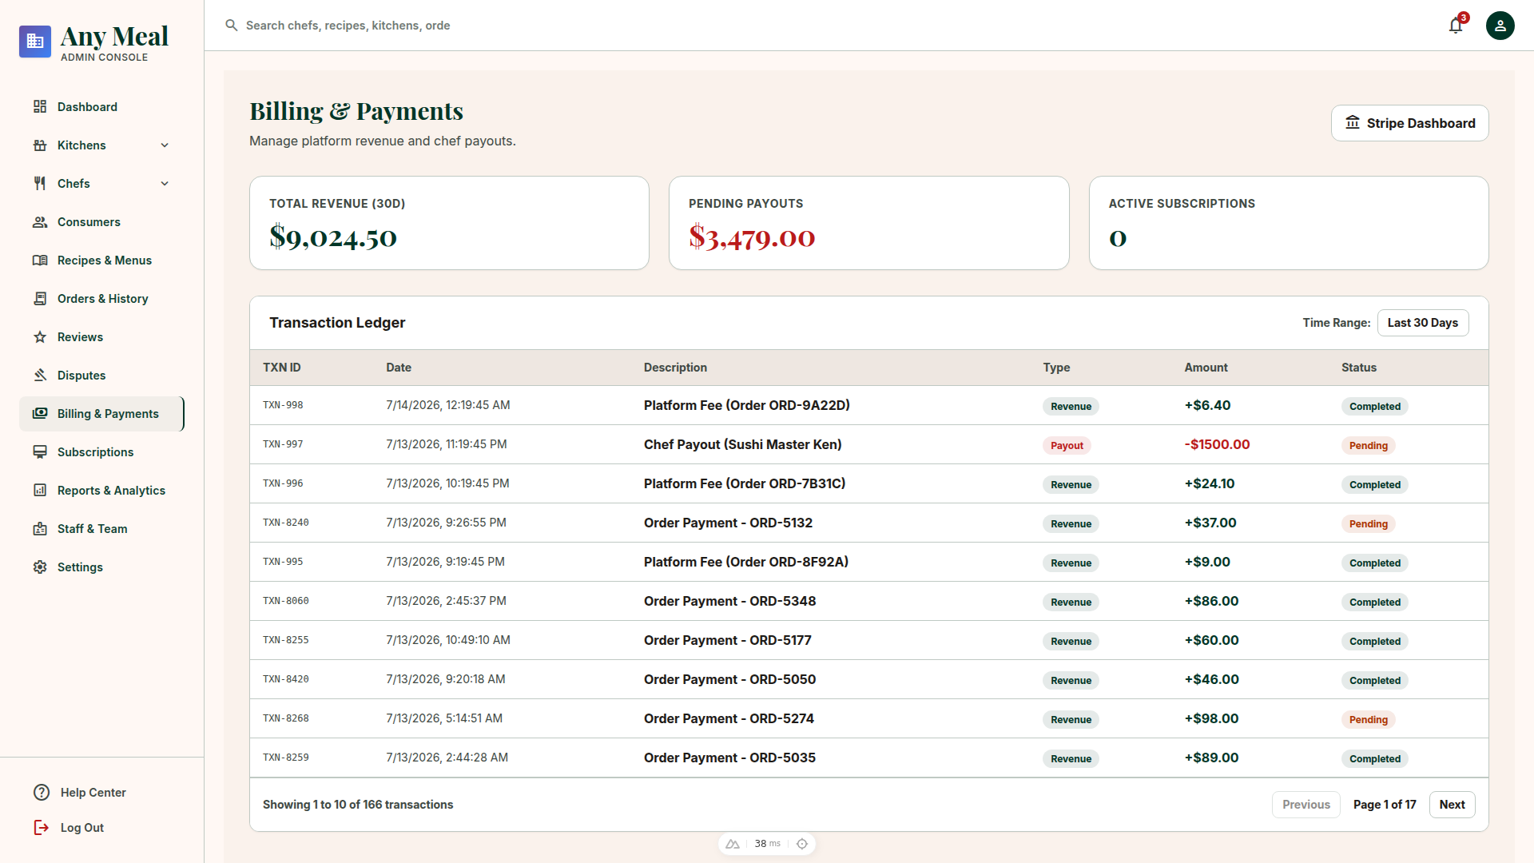Click the Kitchens sidebar icon
1534x863 pixels.
pos(40,145)
